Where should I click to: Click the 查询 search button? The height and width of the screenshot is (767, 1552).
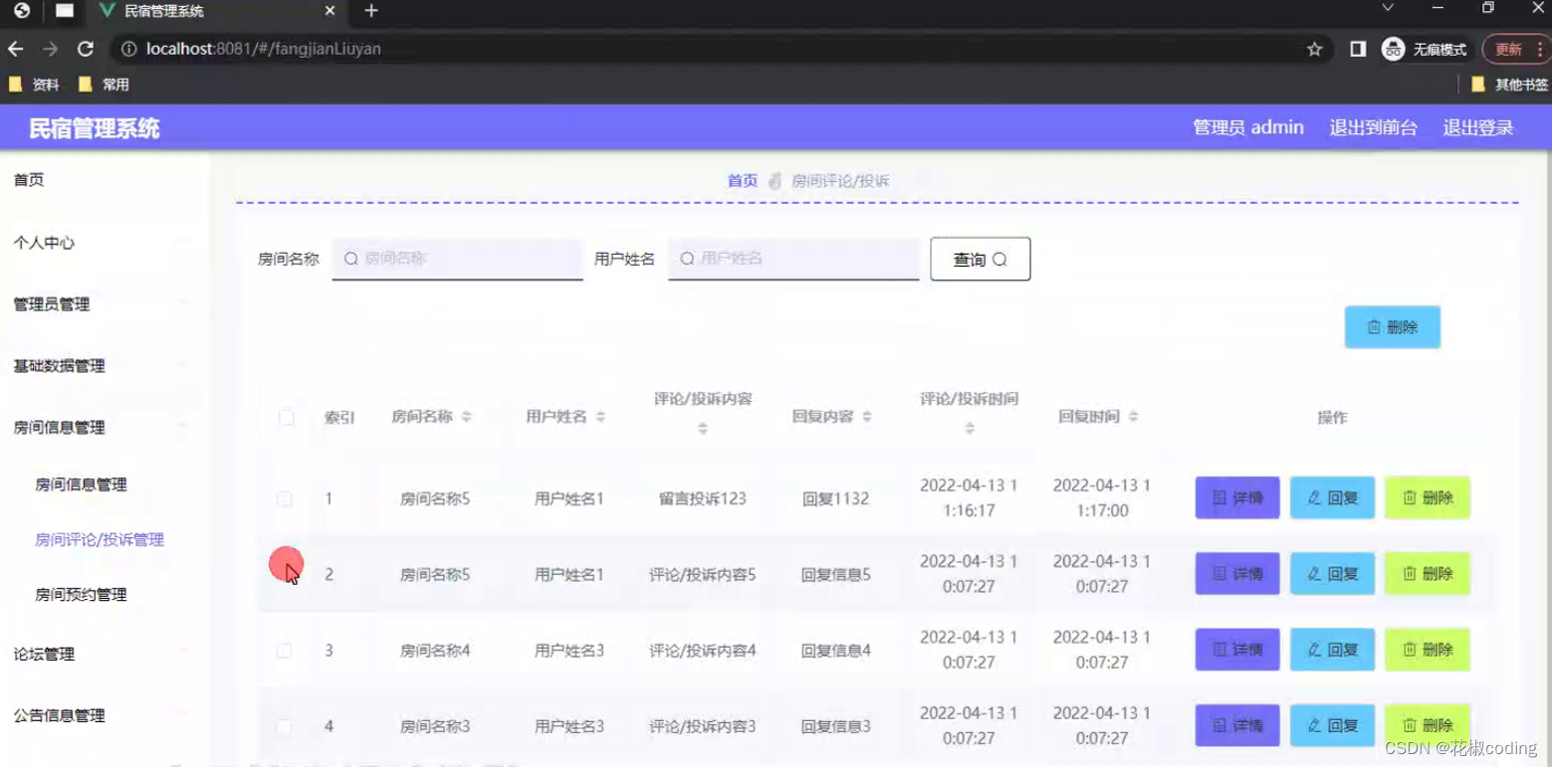pos(979,259)
